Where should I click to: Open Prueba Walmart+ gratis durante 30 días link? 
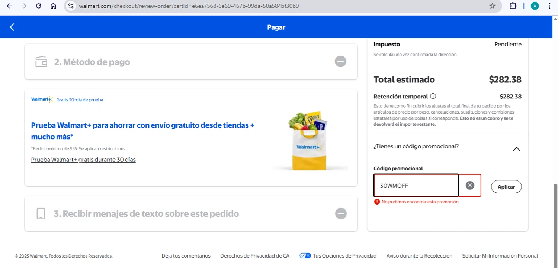[83, 160]
